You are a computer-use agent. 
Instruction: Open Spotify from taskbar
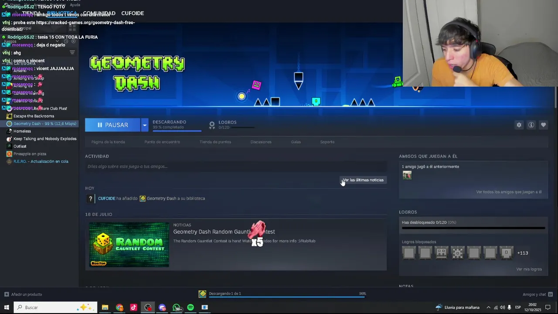pyautogui.click(x=191, y=307)
